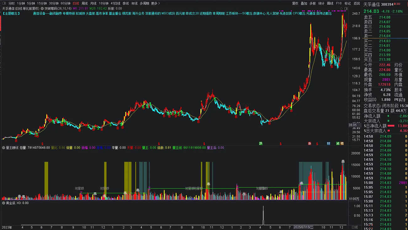This screenshot has width=408, height=230.
Task: Select the 日线 daily chart tab
Action: tap(76, 3)
